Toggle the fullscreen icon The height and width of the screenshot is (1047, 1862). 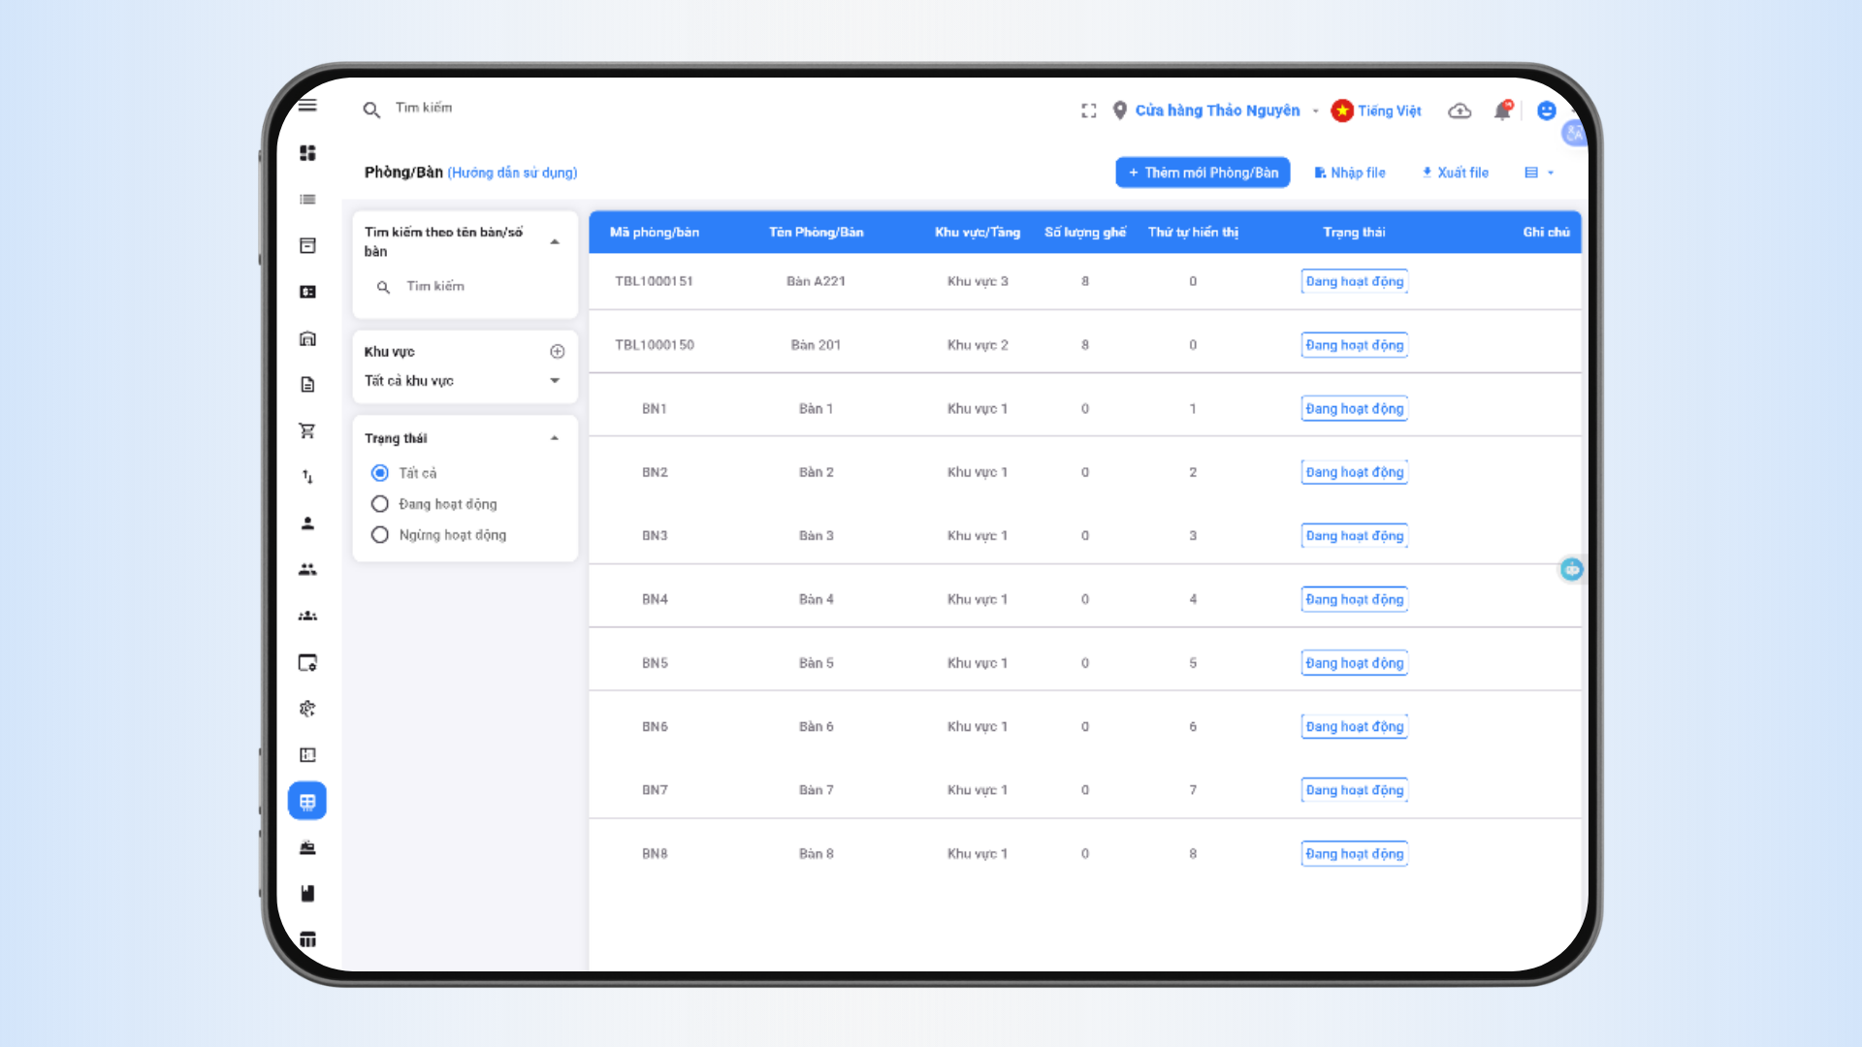[1089, 111]
